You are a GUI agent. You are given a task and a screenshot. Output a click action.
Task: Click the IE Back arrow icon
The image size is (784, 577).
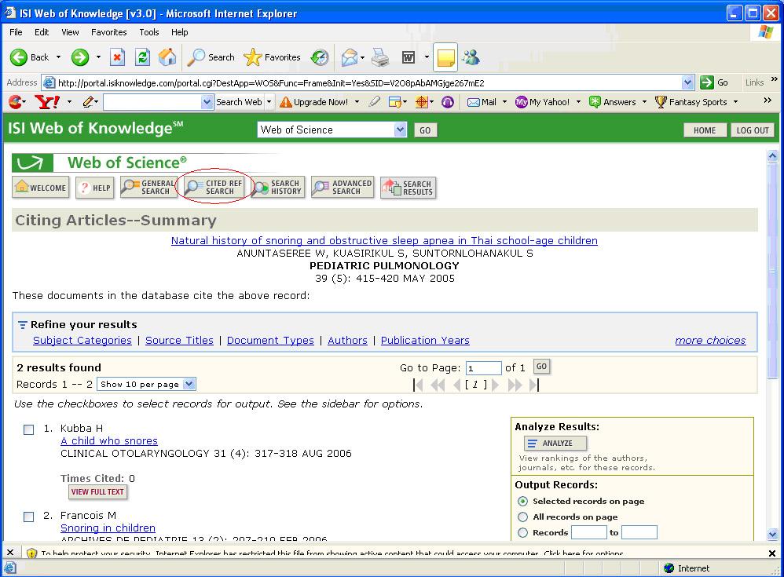[x=19, y=57]
